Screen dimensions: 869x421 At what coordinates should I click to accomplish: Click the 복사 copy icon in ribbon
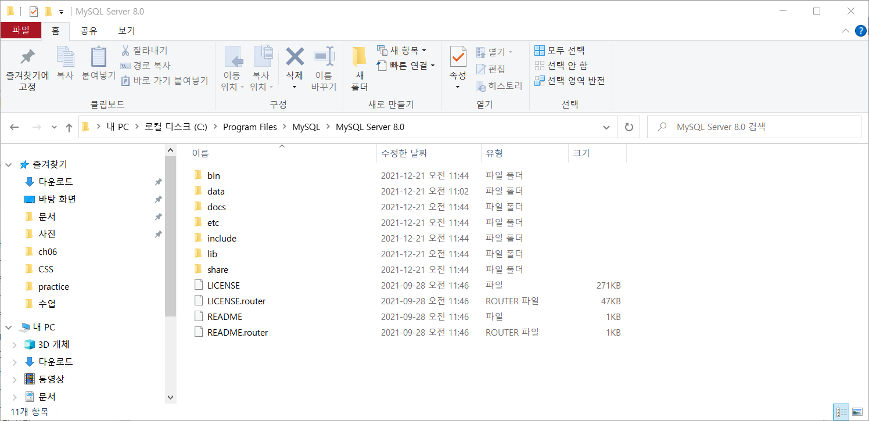tap(65, 57)
